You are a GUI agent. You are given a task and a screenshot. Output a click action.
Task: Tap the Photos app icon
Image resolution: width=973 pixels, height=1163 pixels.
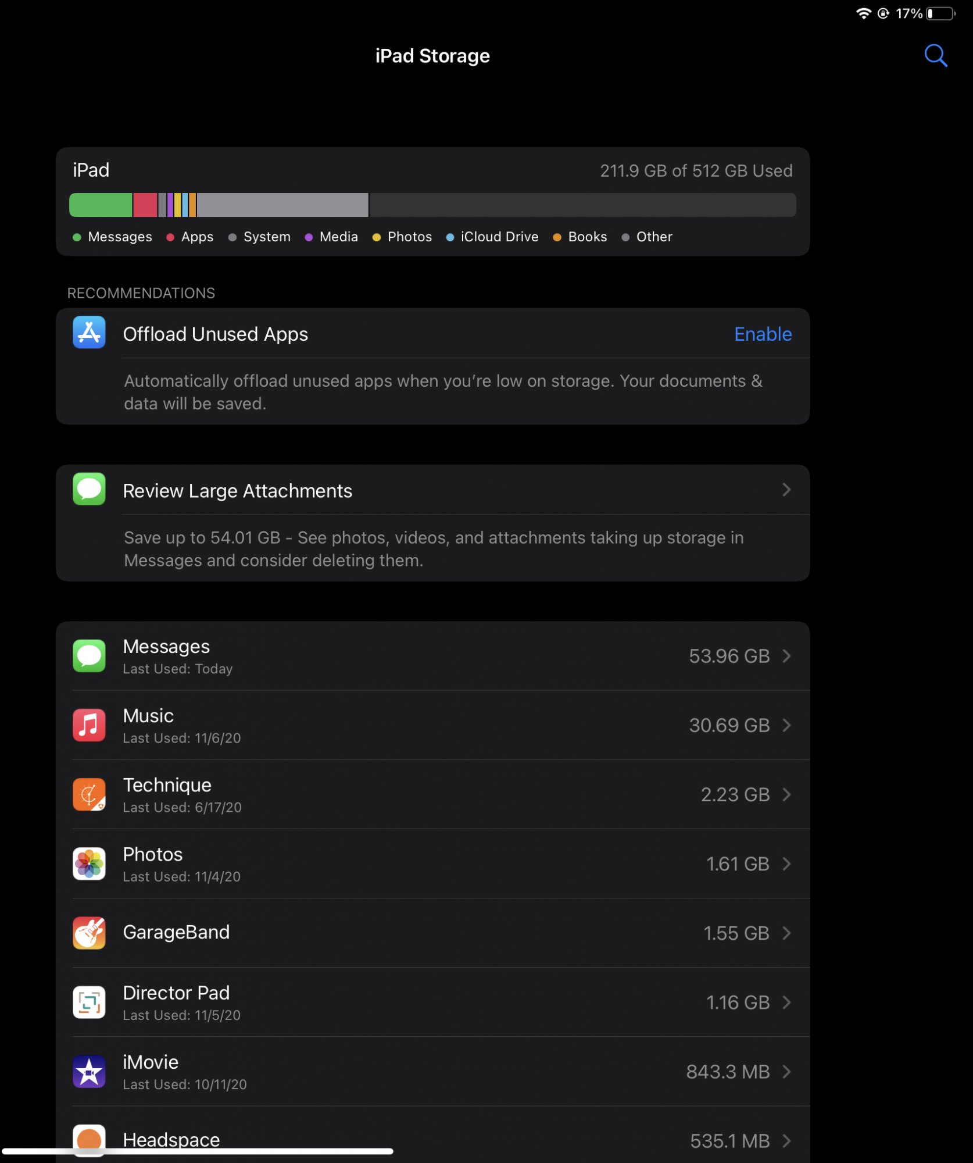point(89,864)
